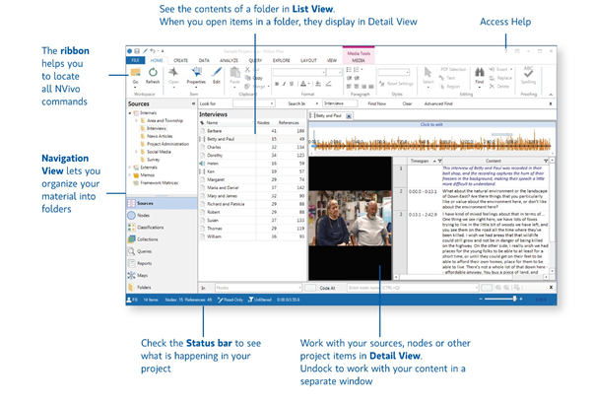Open the Styles dropdown box
This screenshot has width=593, height=405.
[394, 72]
